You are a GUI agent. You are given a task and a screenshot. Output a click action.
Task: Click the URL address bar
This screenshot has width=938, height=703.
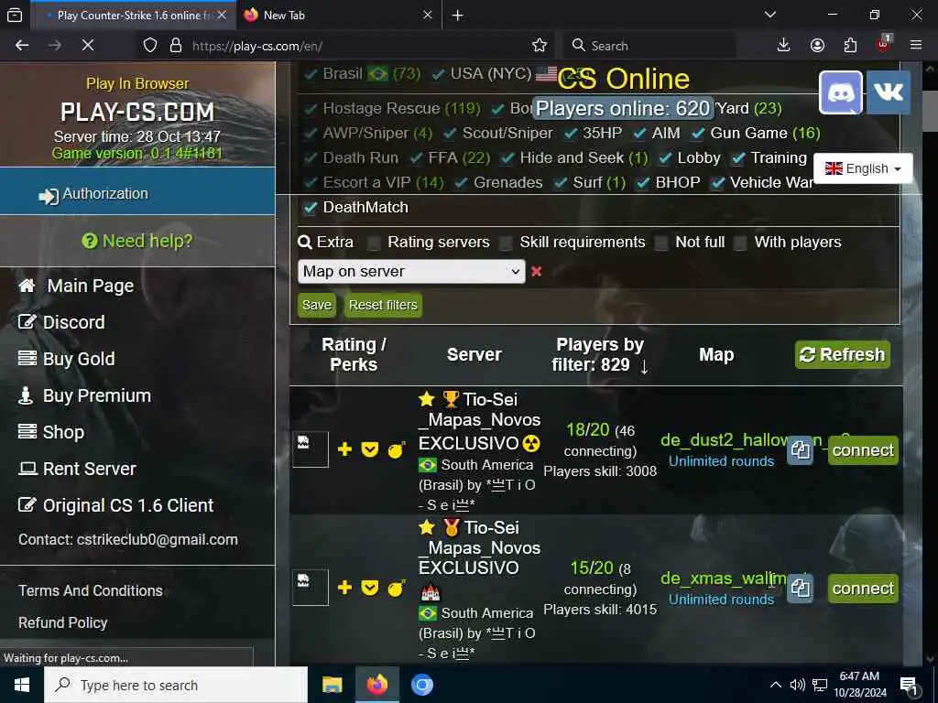359,46
